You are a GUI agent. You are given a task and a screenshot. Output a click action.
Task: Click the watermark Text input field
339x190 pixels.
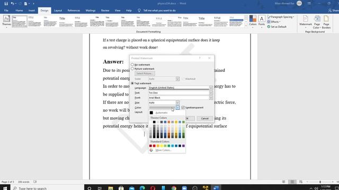179,93
